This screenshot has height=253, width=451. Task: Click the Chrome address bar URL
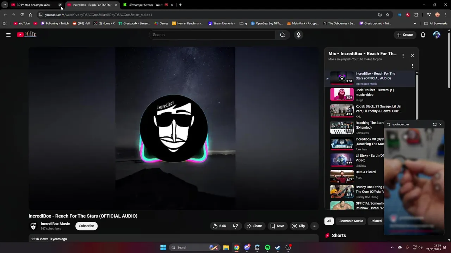tap(99, 15)
